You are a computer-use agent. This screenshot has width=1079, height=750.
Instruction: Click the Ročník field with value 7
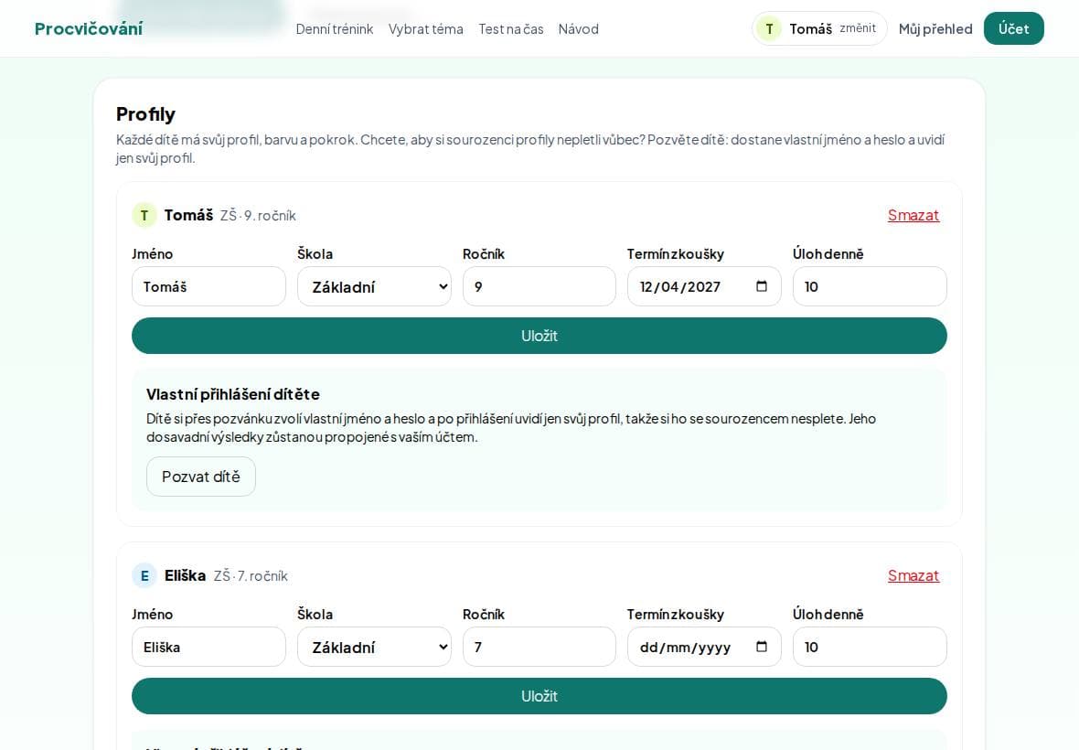(539, 647)
